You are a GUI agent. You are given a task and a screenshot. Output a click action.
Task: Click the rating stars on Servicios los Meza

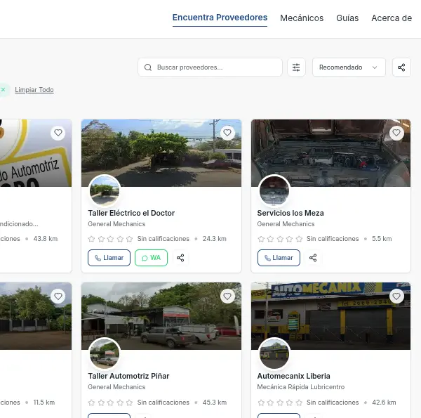click(x=280, y=239)
